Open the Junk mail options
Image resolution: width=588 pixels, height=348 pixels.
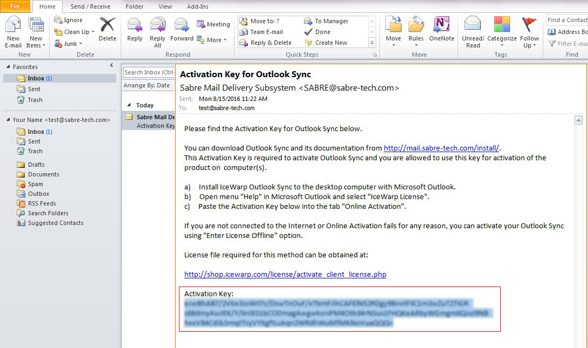[x=68, y=44]
